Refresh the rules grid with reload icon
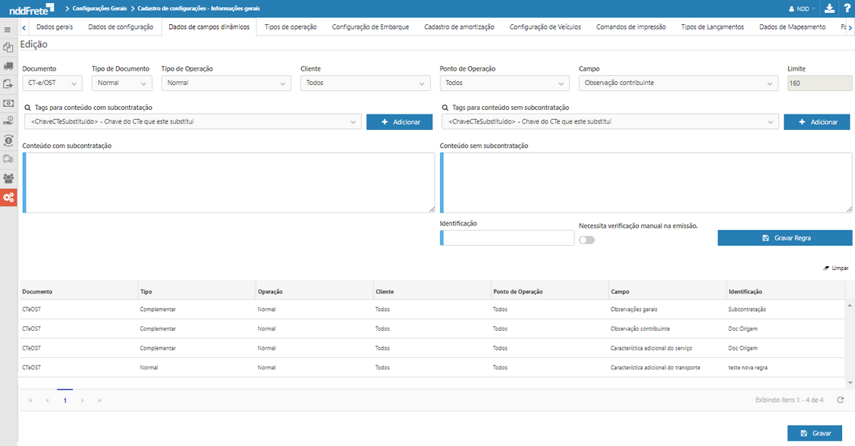 [840, 400]
